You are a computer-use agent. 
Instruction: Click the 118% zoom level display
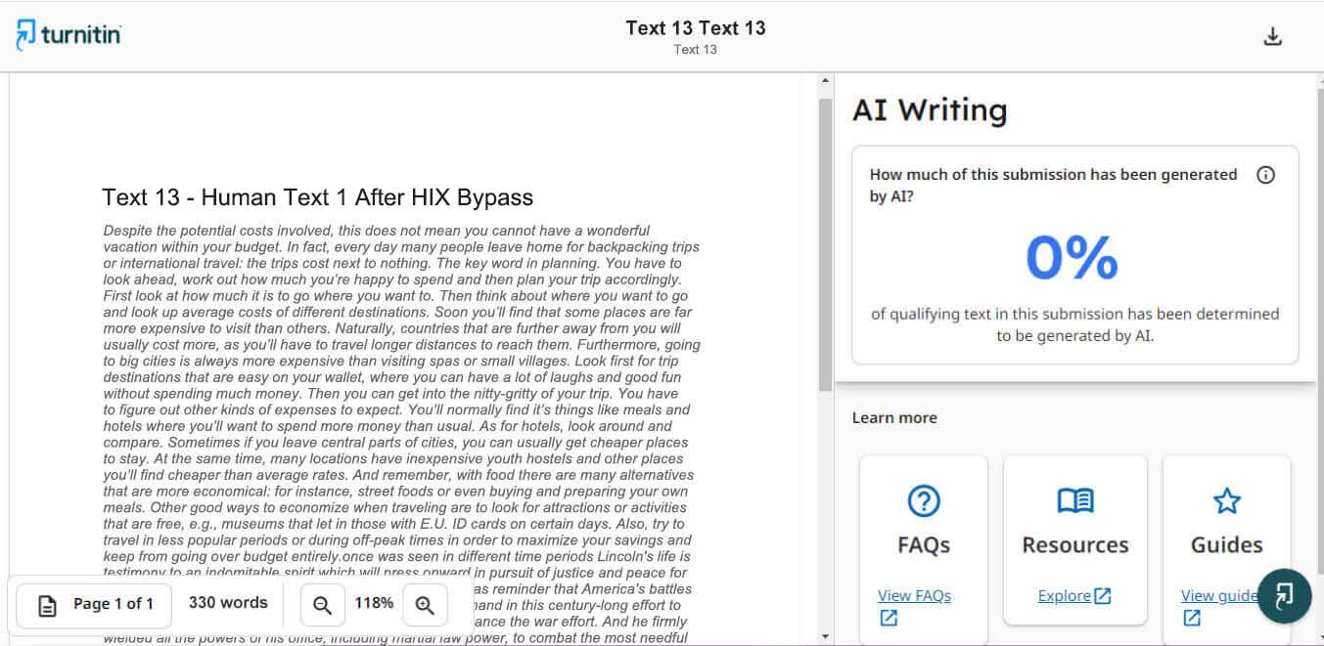coord(374,603)
